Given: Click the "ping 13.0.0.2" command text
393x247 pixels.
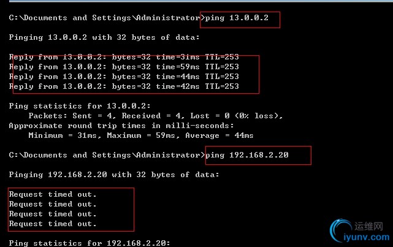Looking at the screenshot, I should click(x=240, y=18).
